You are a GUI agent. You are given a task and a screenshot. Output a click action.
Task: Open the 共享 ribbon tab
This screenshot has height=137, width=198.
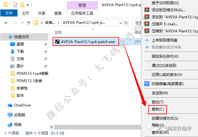tap(42, 13)
